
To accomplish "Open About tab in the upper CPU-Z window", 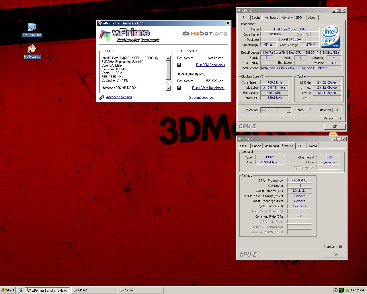I will (x=312, y=18).
